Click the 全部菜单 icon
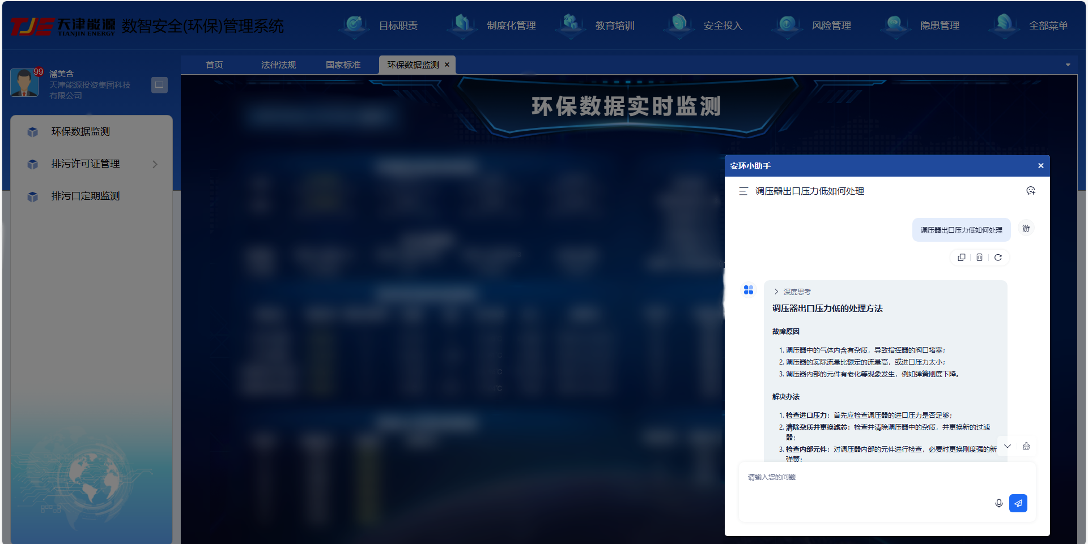Screen dimensions: 1088x544 1004,25
